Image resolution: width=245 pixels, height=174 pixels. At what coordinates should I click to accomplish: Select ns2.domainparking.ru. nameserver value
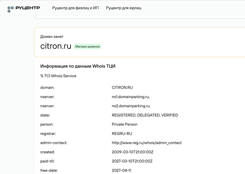[x=131, y=106]
